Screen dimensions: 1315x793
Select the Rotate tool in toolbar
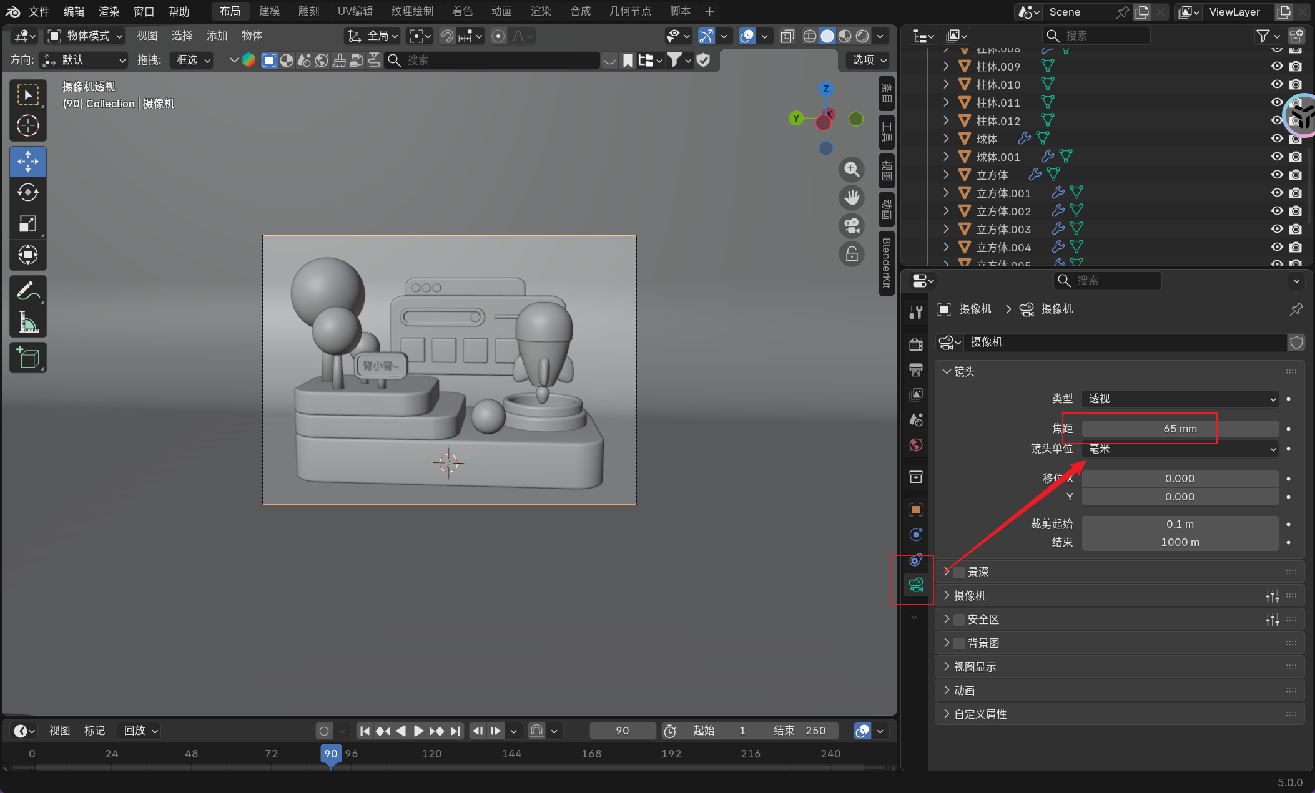click(x=27, y=192)
